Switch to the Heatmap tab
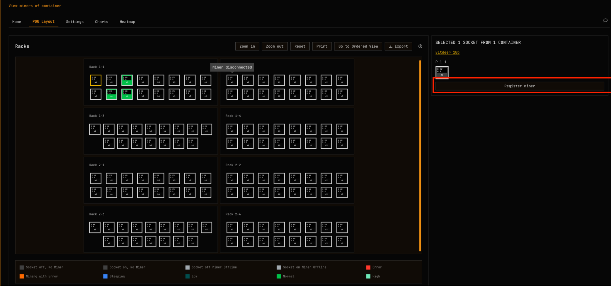Image resolution: width=611 pixels, height=286 pixels. (x=127, y=22)
